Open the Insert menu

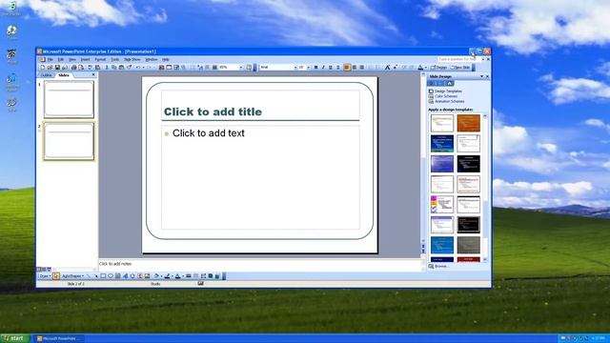tap(85, 59)
